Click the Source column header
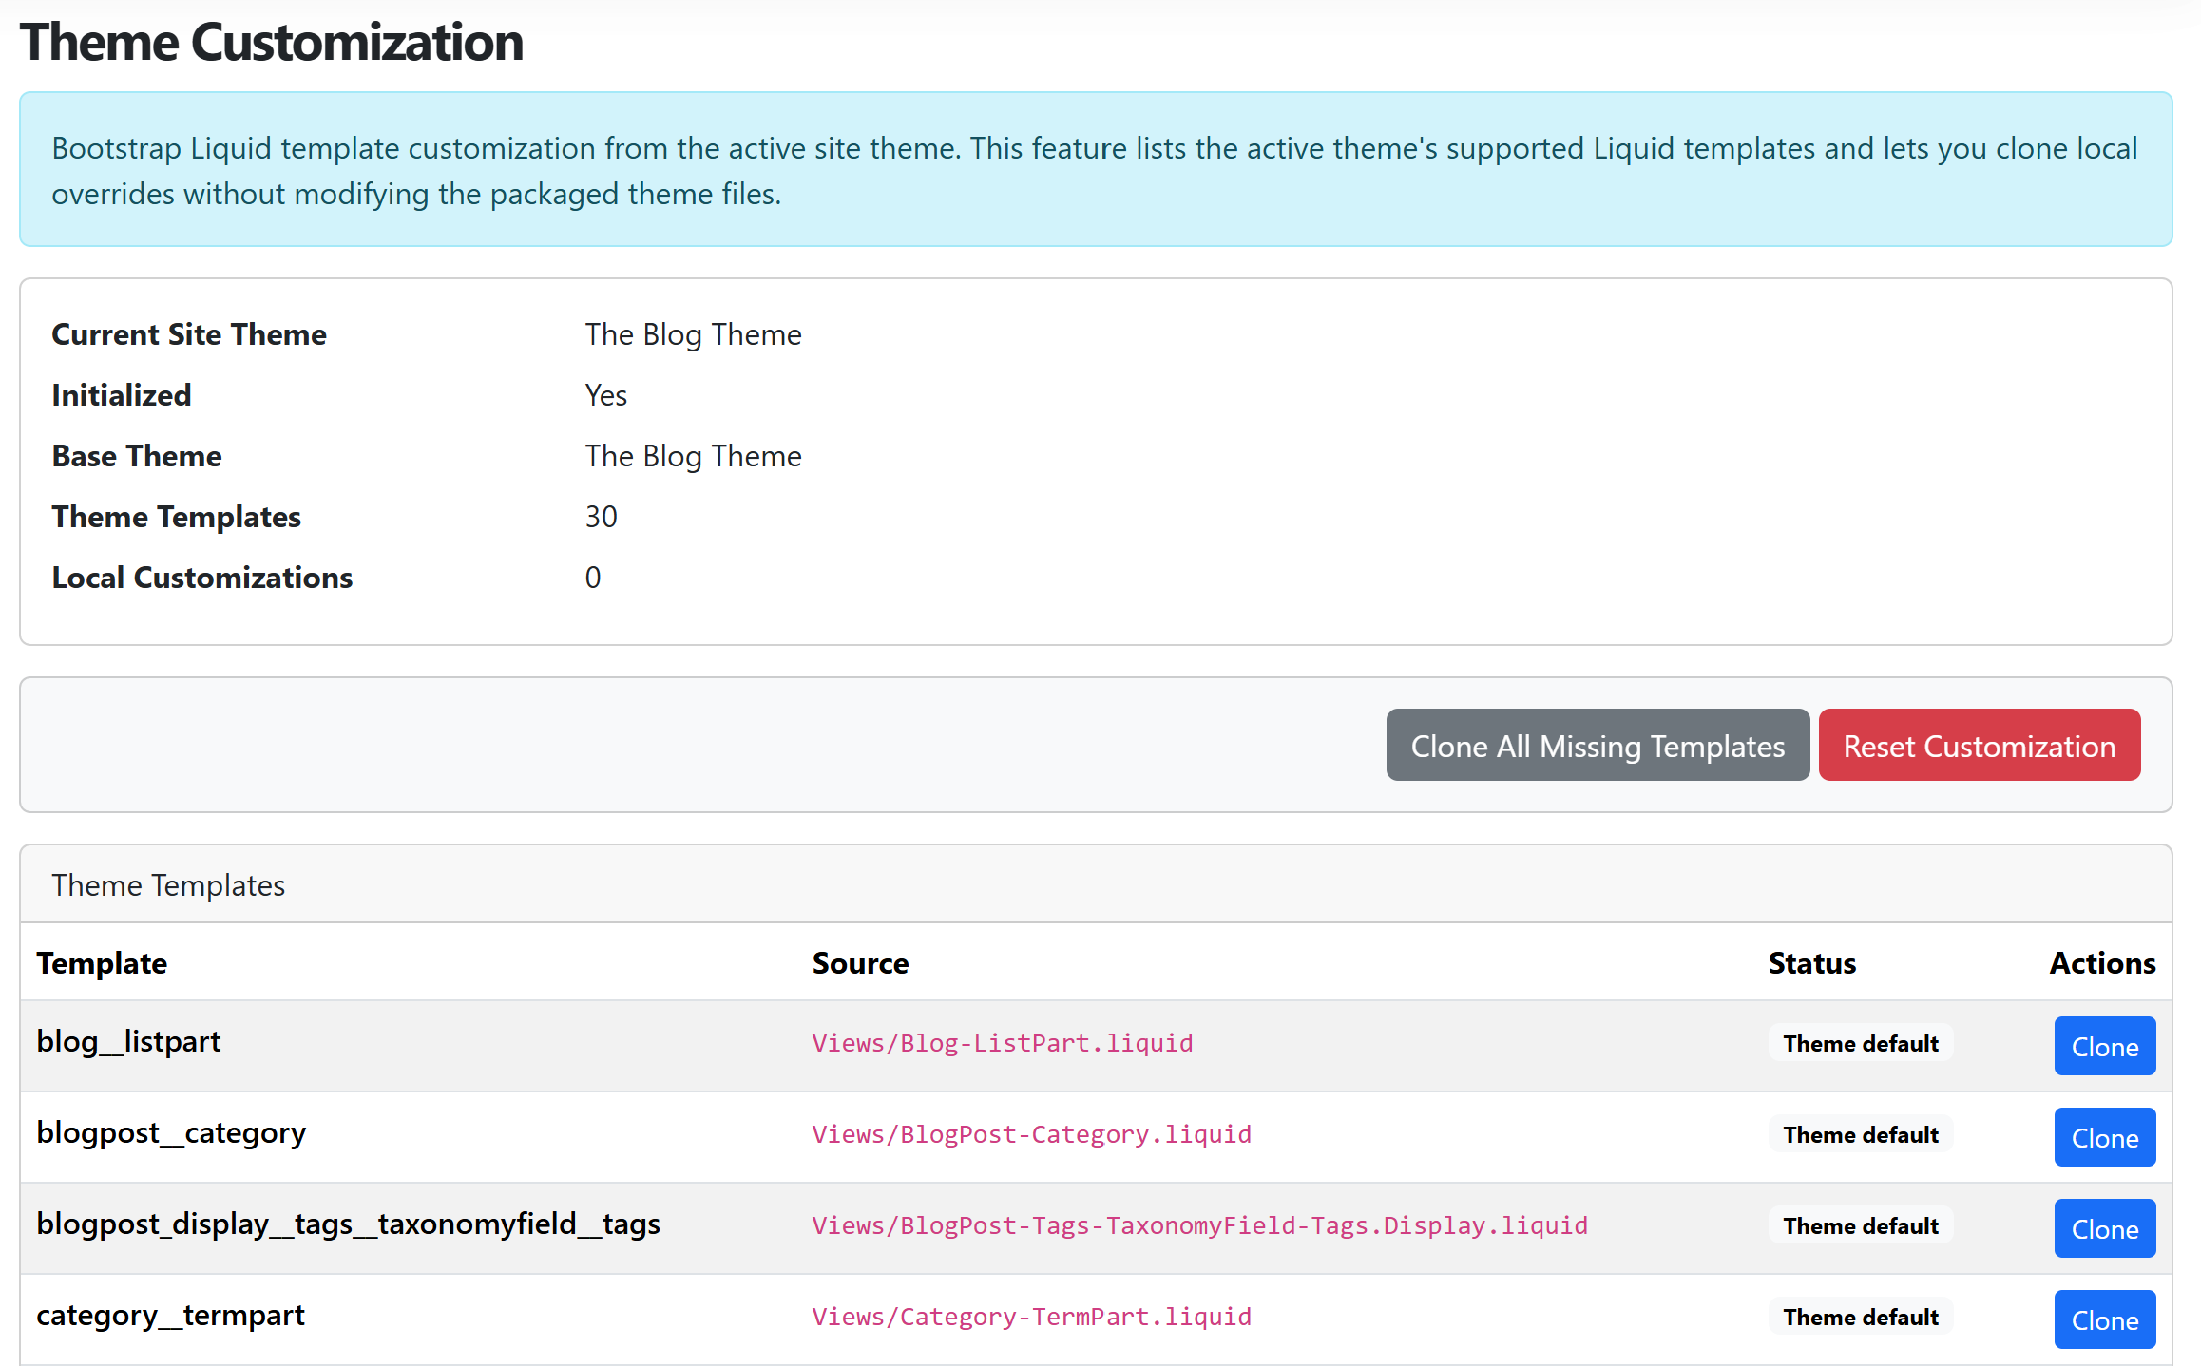The image size is (2201, 1366). pyautogui.click(x=860, y=963)
